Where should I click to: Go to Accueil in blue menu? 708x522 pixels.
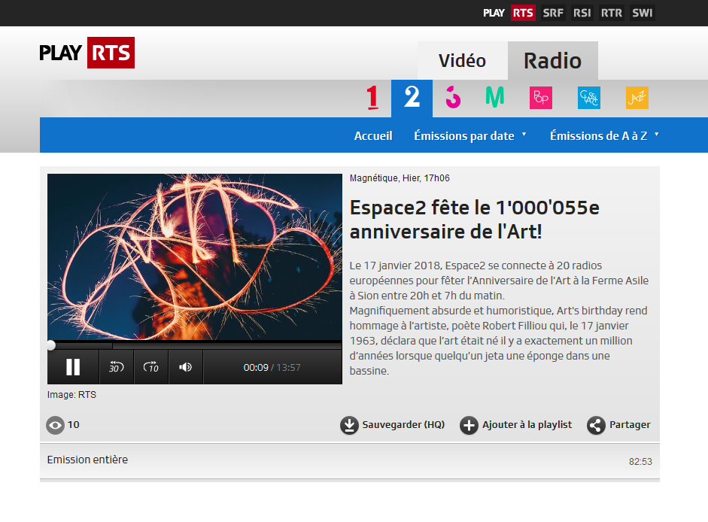click(373, 135)
